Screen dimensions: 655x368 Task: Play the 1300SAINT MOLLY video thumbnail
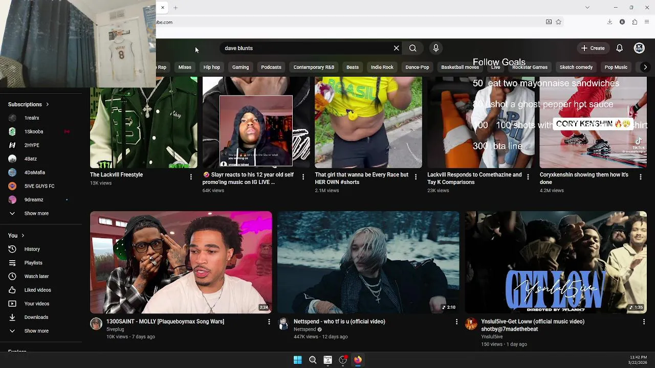pos(181,262)
